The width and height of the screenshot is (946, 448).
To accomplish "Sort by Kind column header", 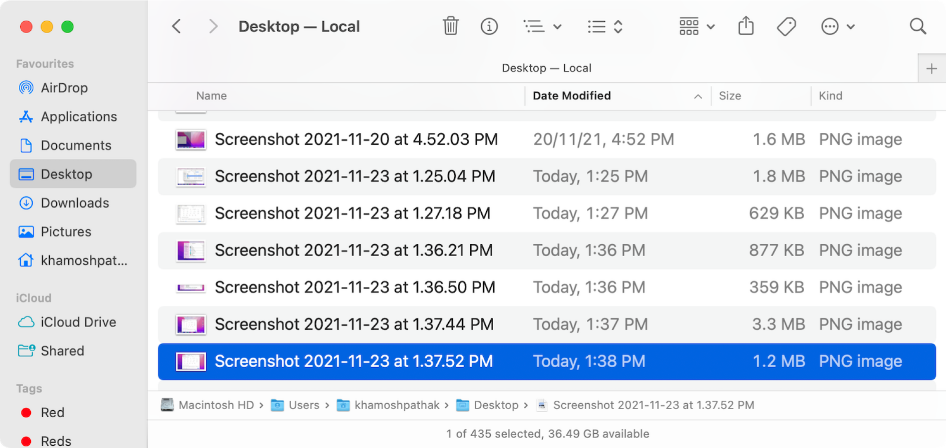I will 831,96.
